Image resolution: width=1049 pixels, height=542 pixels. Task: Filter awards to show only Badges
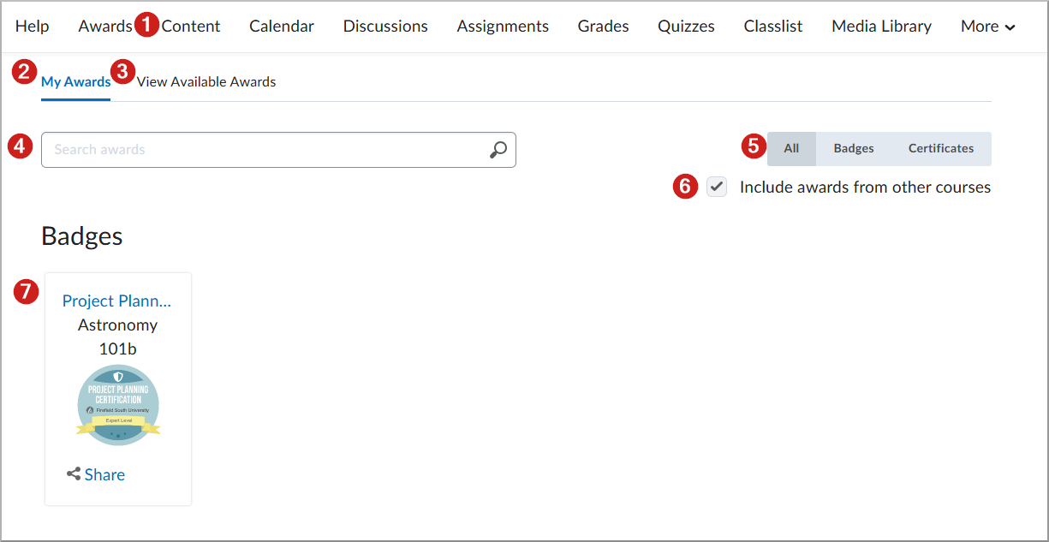pos(853,148)
